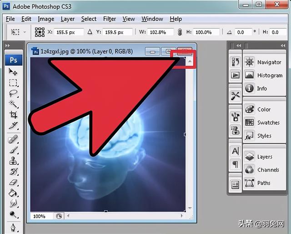This screenshot has height=234, width=291.
Task: Open the Layers panel
Action: tap(265, 157)
